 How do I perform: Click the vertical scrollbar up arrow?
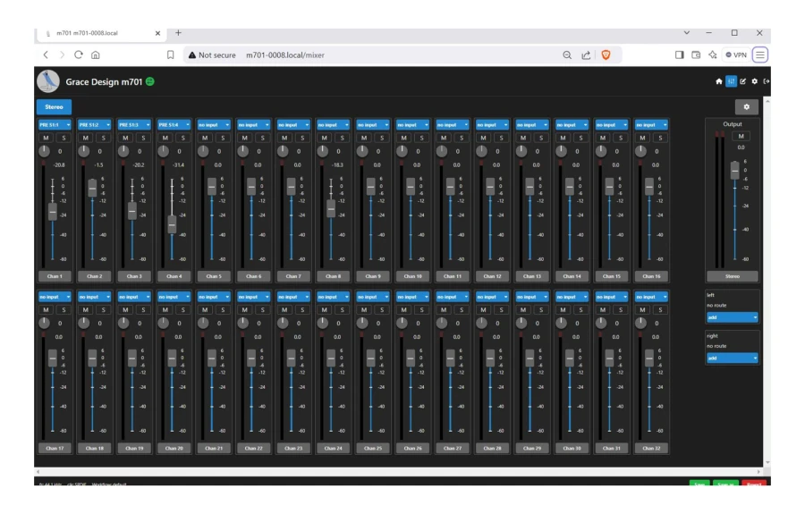coord(767,101)
